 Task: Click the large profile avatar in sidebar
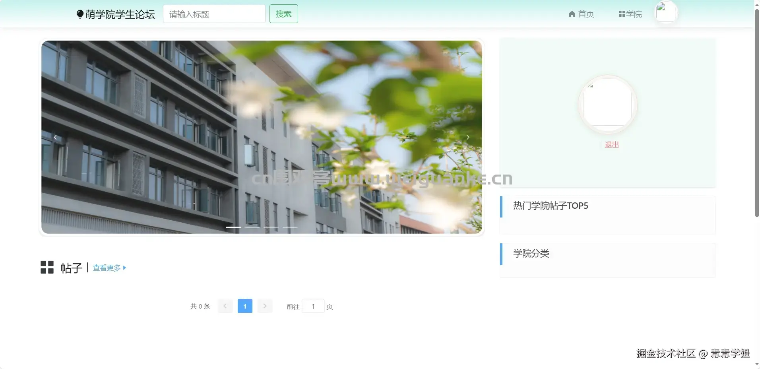(x=607, y=105)
